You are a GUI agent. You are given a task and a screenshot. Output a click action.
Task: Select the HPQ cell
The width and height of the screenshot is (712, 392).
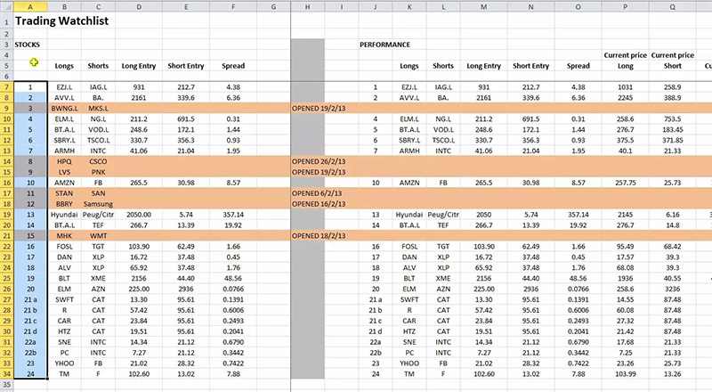pos(64,161)
